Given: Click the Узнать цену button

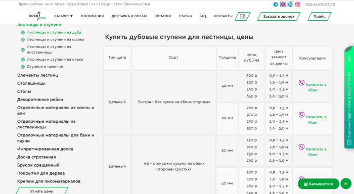Looking at the screenshot, I should [42, 191].
